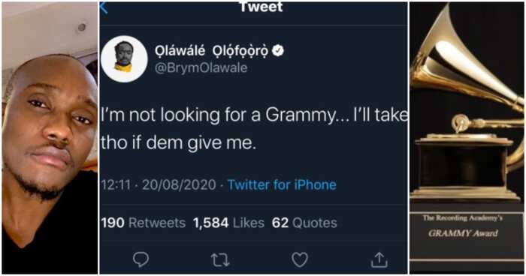
Task: View the 62 Quotes list
Action: [x=304, y=223]
